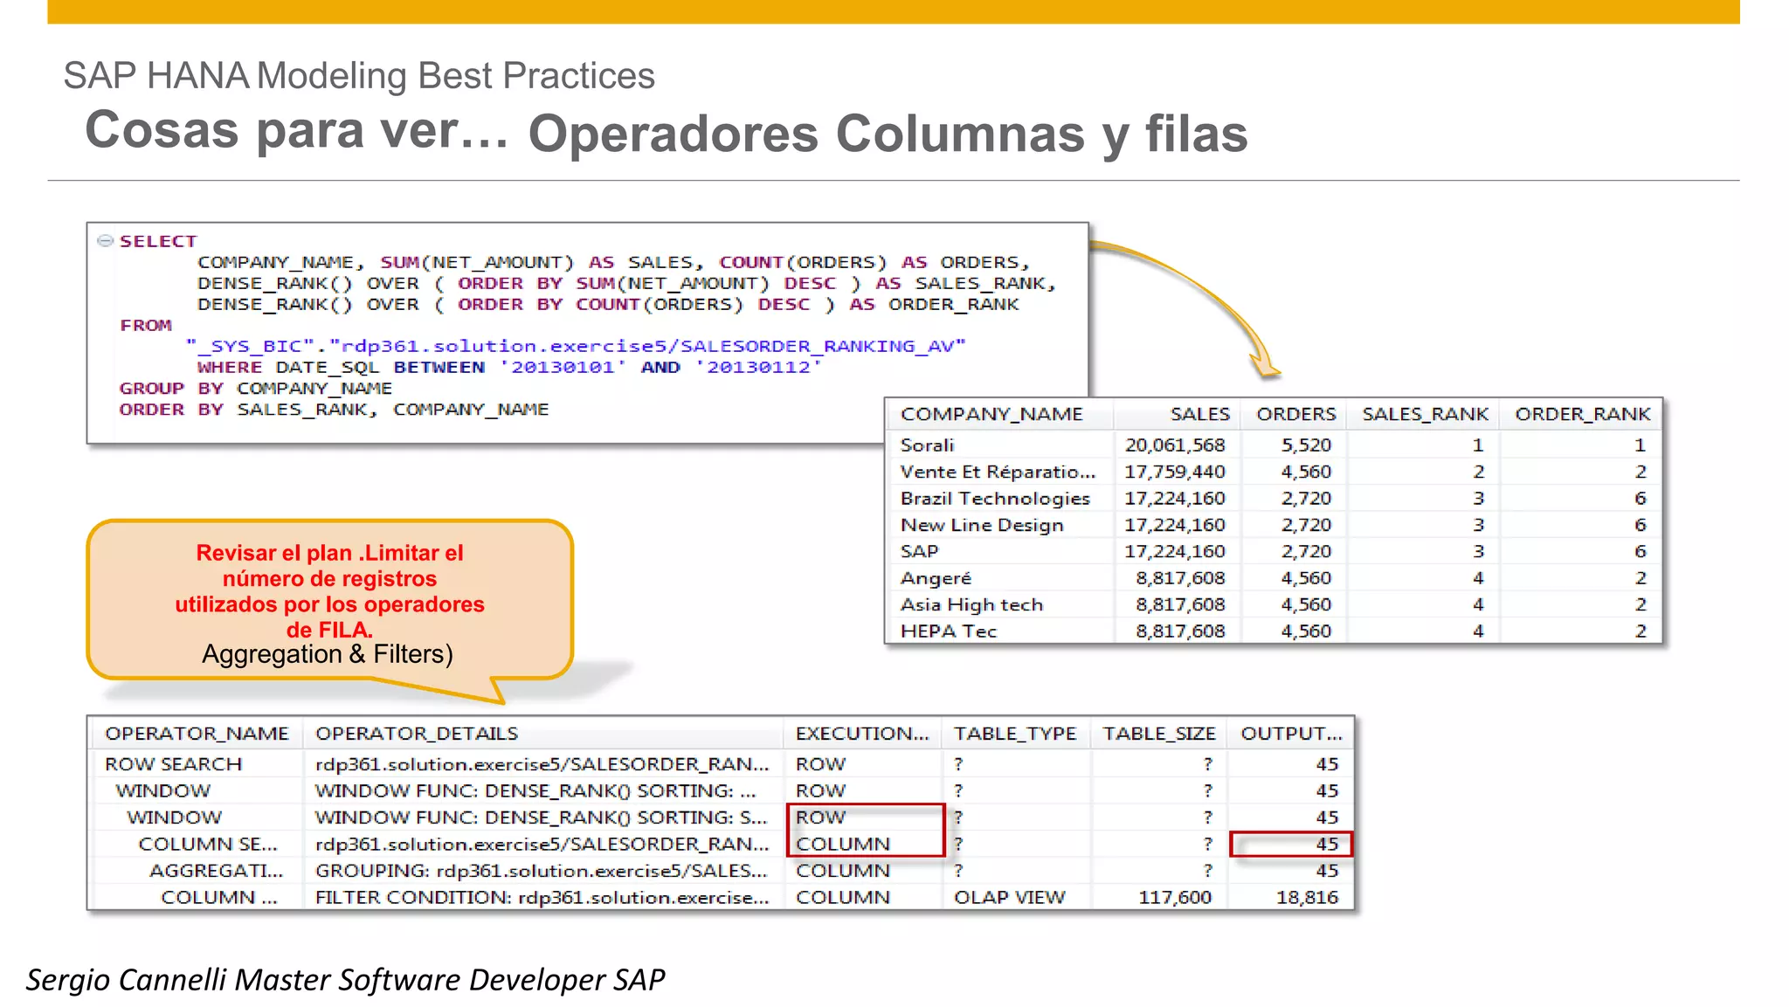The height and width of the screenshot is (1007, 1789).
Task: Click the GROUPING operator details cell
Action: tap(542, 871)
